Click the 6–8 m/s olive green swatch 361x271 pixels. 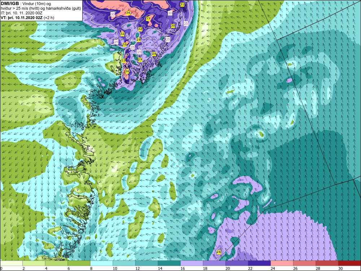[x=79, y=263]
